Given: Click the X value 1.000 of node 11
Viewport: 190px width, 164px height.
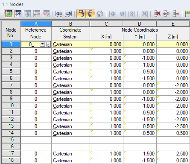Looking at the screenshot, I should (x=106, y=113).
